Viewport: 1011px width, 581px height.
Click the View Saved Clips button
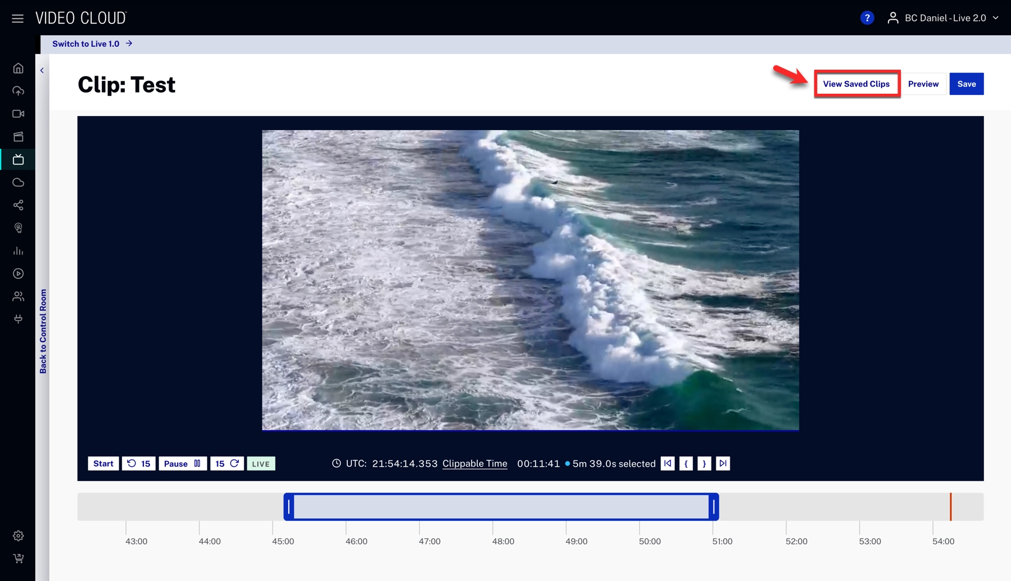856,84
